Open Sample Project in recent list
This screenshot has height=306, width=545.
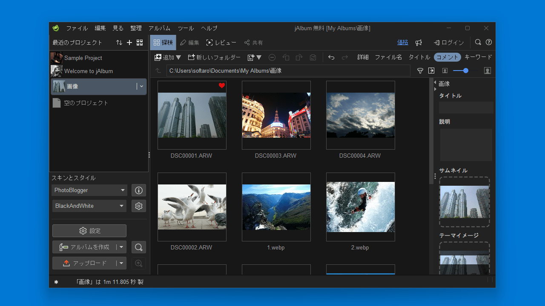coord(99,58)
